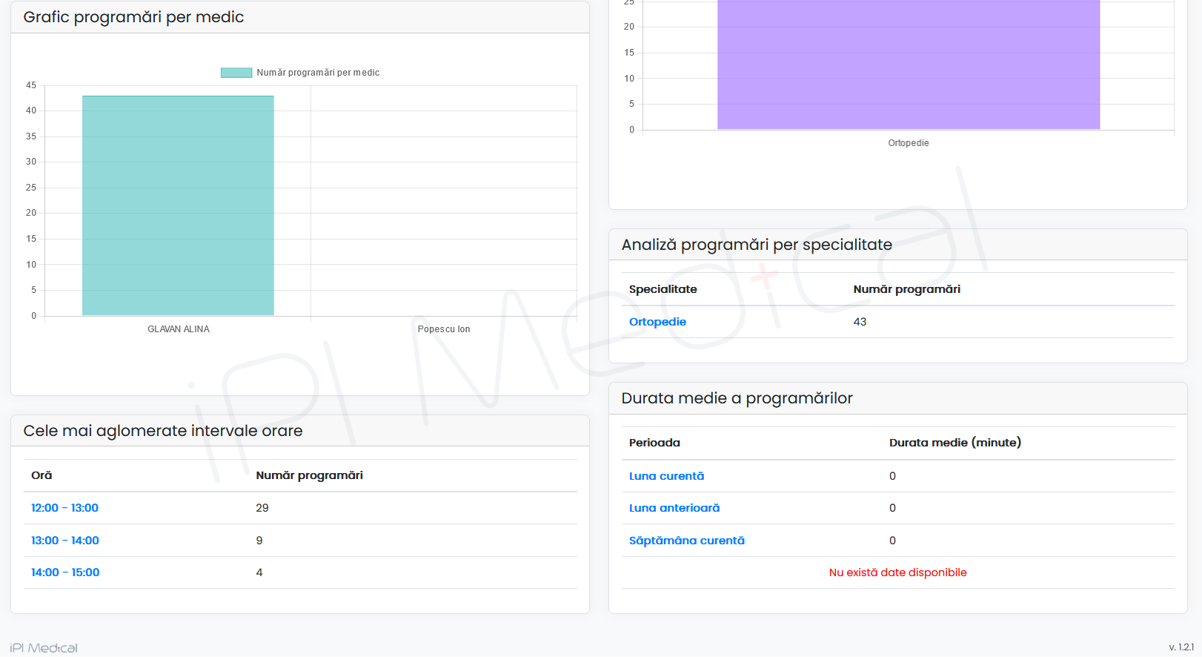This screenshot has height=657, width=1202.
Task: Click 'Analiză programări per specialitate' panel header
Action: point(756,245)
